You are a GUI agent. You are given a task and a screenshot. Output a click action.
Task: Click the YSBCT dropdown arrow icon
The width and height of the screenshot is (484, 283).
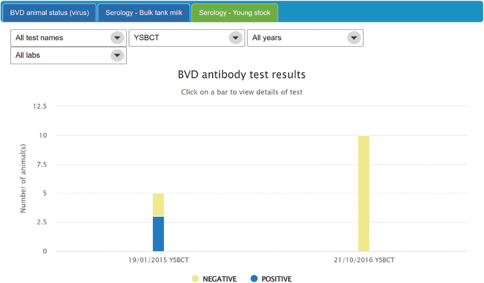pos(235,38)
